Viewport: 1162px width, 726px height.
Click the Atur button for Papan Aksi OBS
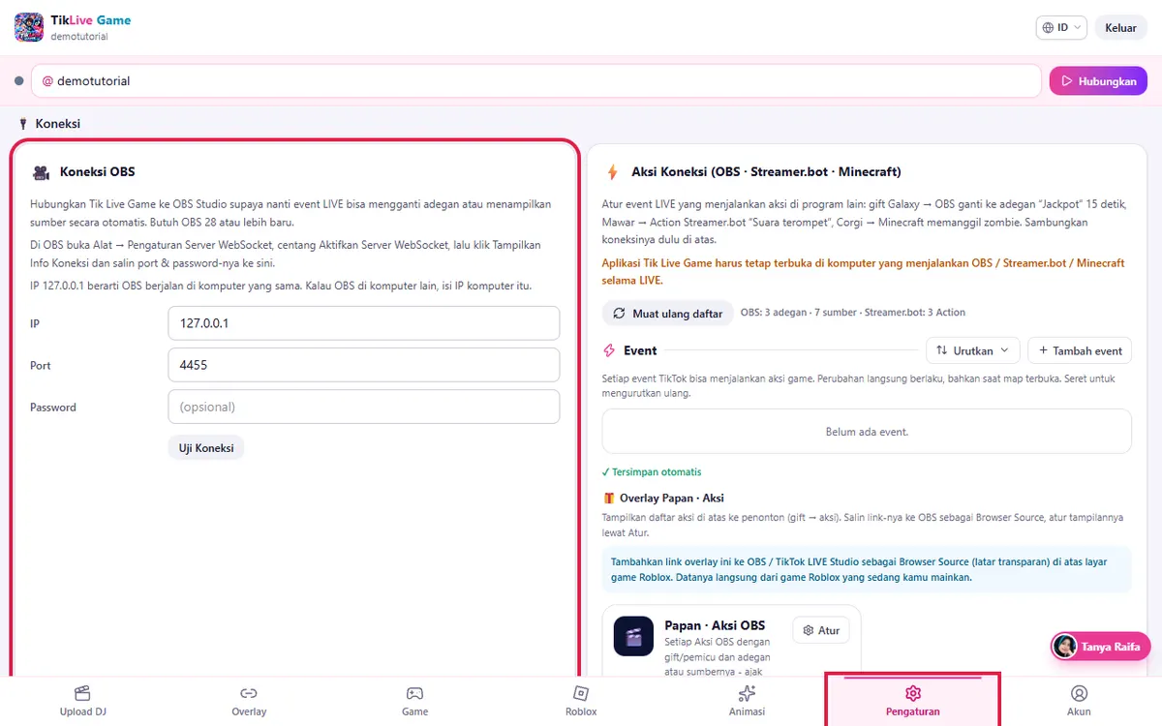click(x=820, y=630)
